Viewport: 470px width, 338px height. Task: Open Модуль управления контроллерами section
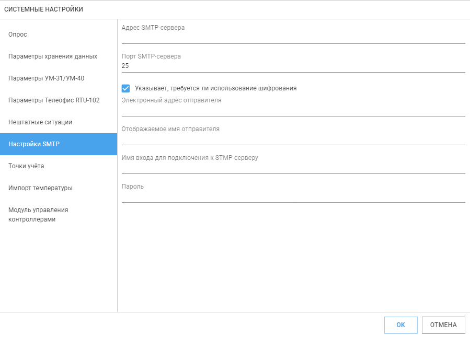[x=59, y=215]
